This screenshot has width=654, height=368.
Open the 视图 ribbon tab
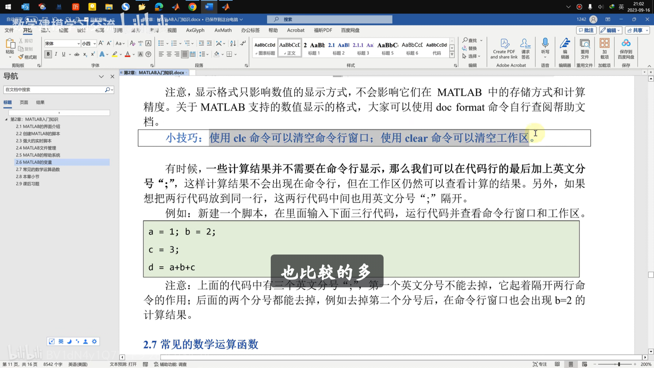172,30
